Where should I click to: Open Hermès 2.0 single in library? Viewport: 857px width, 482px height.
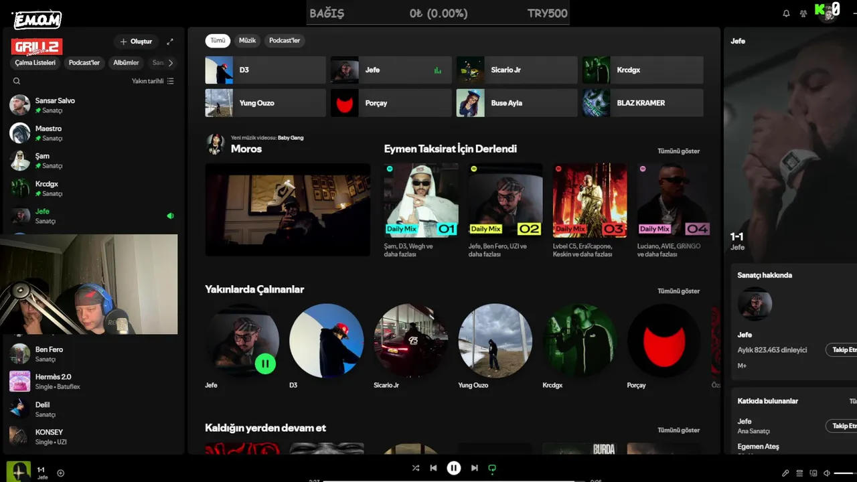coord(94,382)
